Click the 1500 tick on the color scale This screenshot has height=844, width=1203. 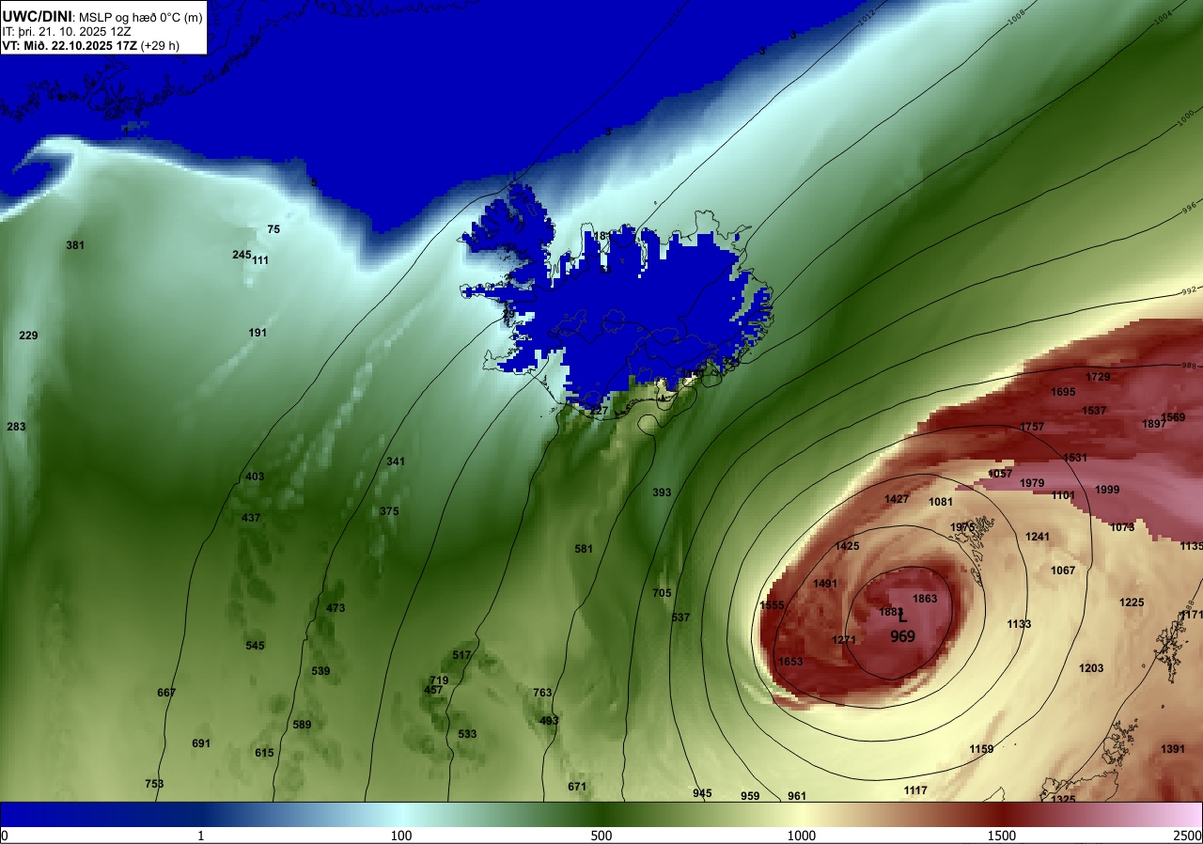coord(1001,836)
